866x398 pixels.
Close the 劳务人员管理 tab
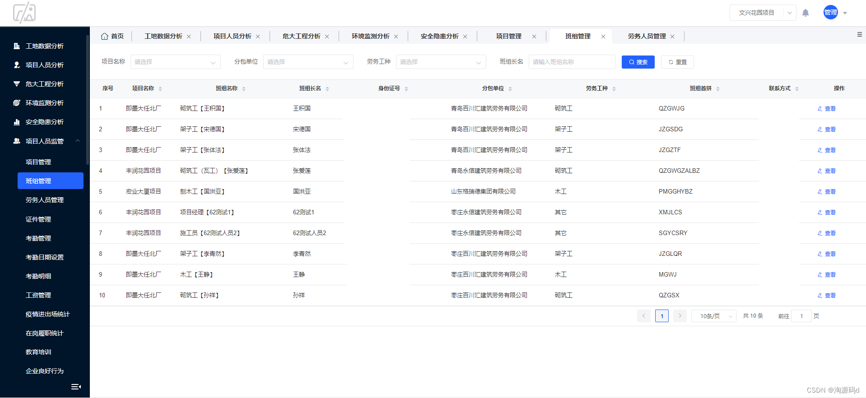pyautogui.click(x=672, y=37)
